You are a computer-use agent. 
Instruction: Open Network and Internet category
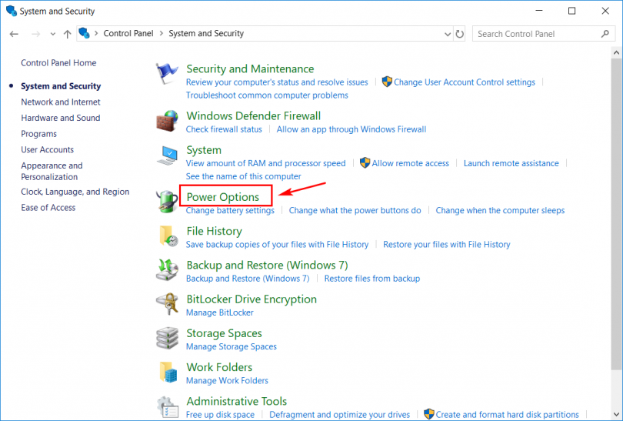click(61, 102)
